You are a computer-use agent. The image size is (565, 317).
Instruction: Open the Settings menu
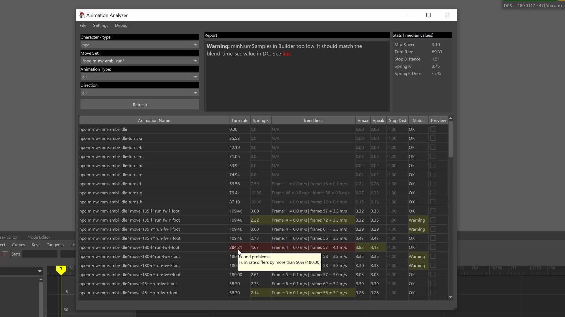click(100, 26)
